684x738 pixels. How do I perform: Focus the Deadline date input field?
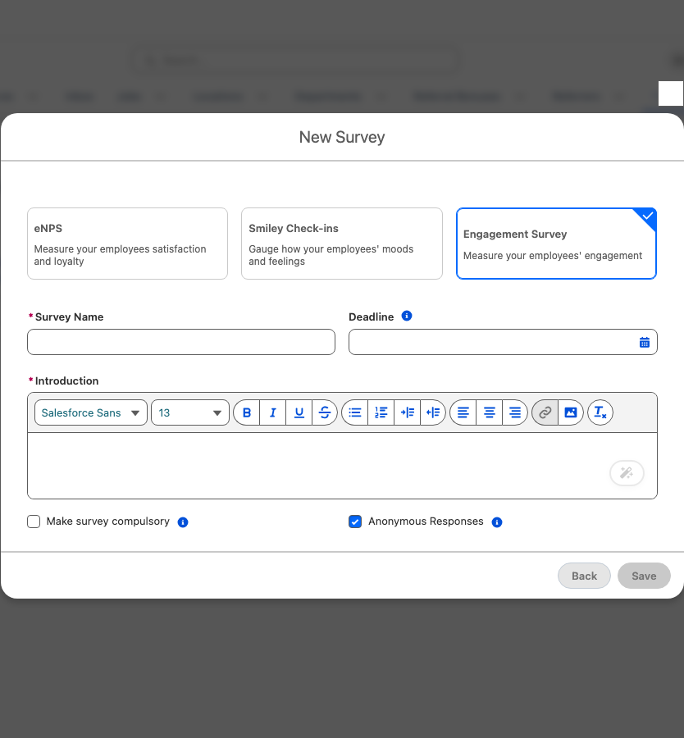(503, 342)
